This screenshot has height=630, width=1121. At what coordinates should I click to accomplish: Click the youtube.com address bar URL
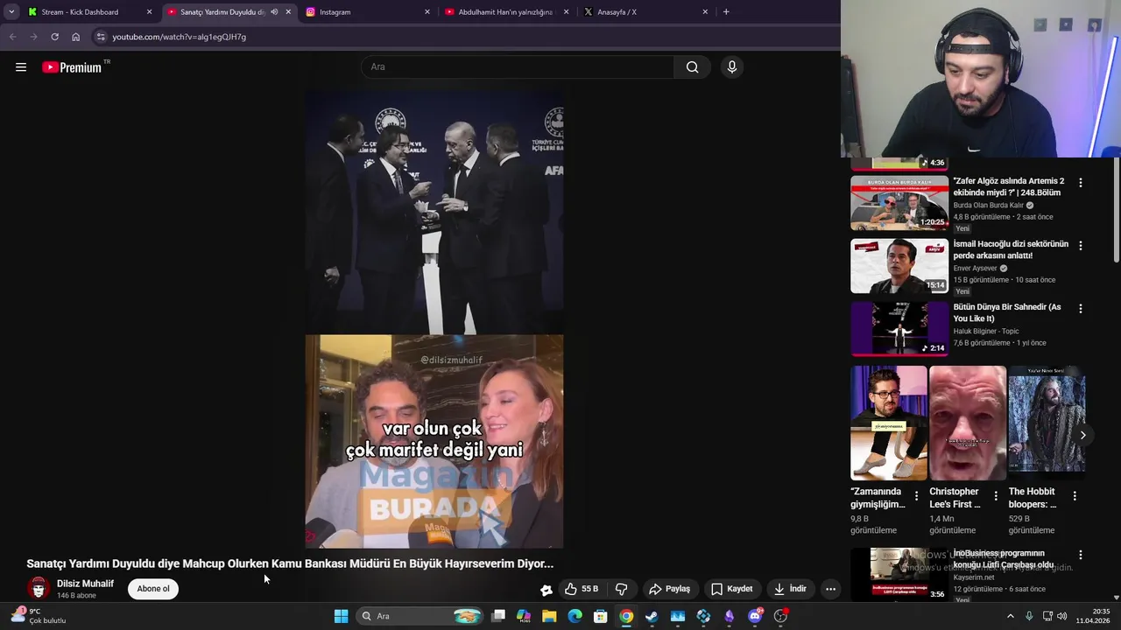pyautogui.click(x=179, y=37)
